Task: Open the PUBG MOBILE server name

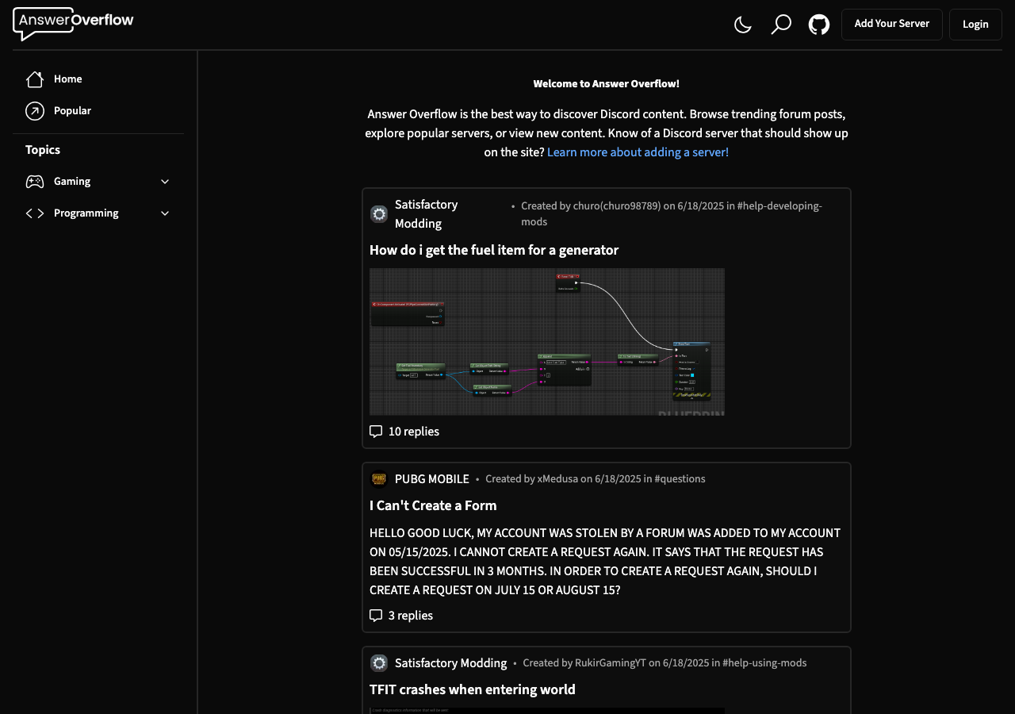Action: tap(432, 479)
